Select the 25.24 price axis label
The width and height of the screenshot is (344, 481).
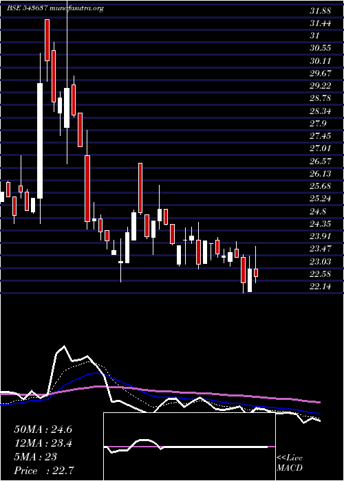click(321, 199)
